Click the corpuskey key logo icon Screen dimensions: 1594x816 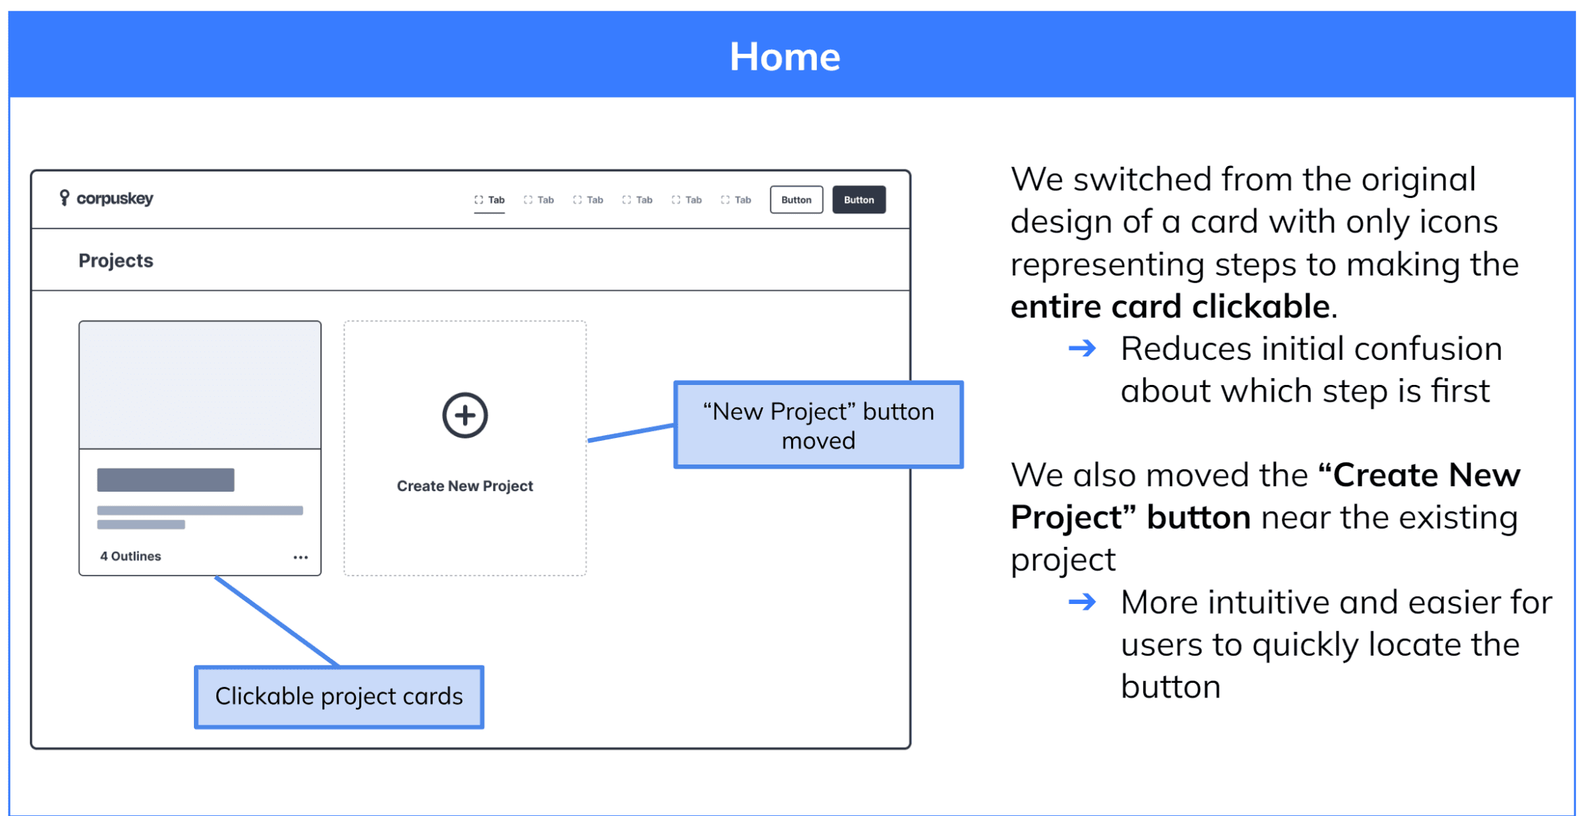coord(64,198)
